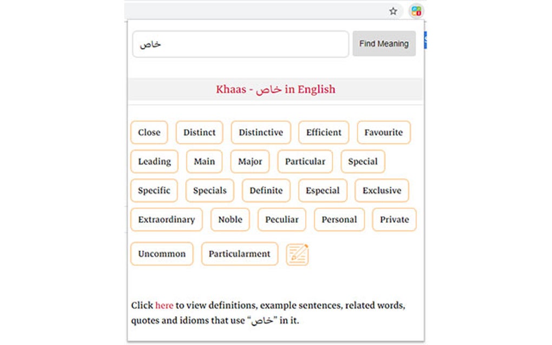The width and height of the screenshot is (552, 345).
Task: Choose the meaning "Peculiar"
Action: (x=281, y=220)
